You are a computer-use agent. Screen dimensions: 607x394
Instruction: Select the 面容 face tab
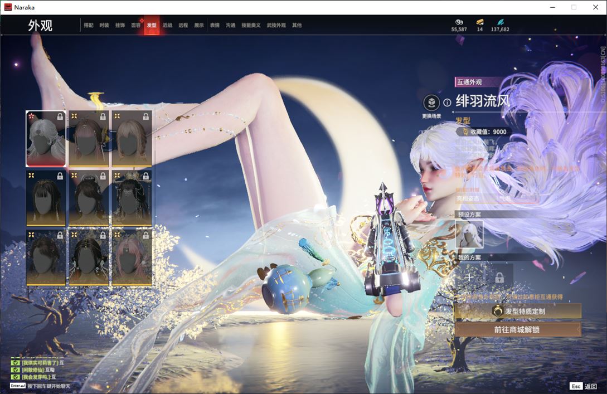click(136, 25)
